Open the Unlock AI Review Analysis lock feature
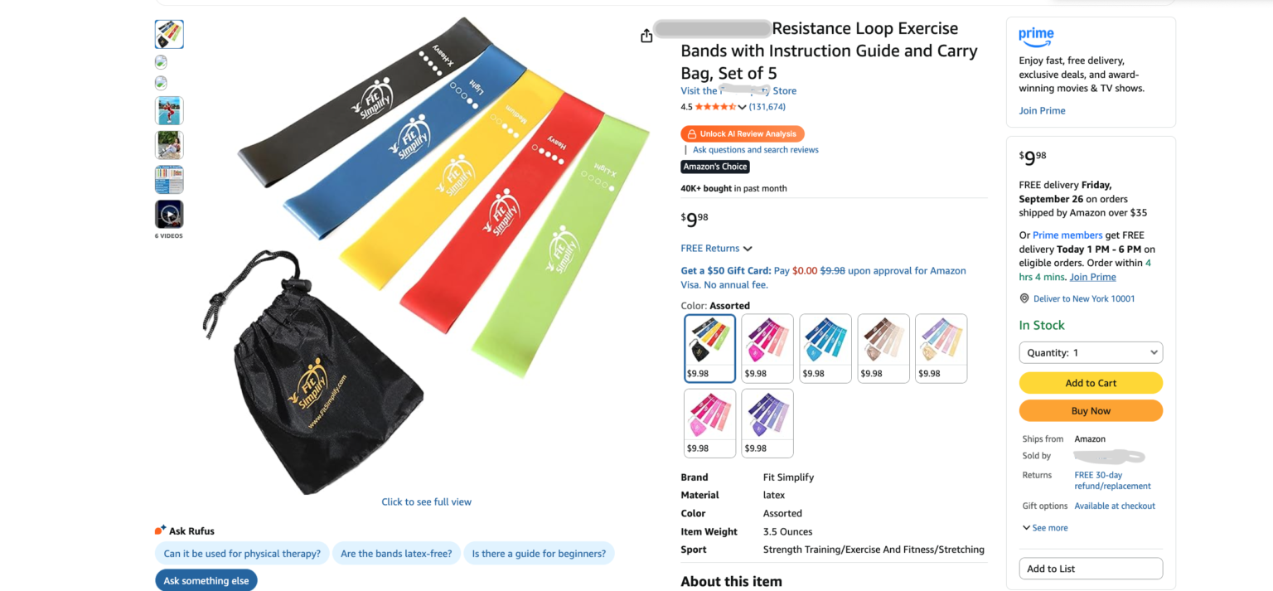1273x591 pixels. (x=742, y=133)
